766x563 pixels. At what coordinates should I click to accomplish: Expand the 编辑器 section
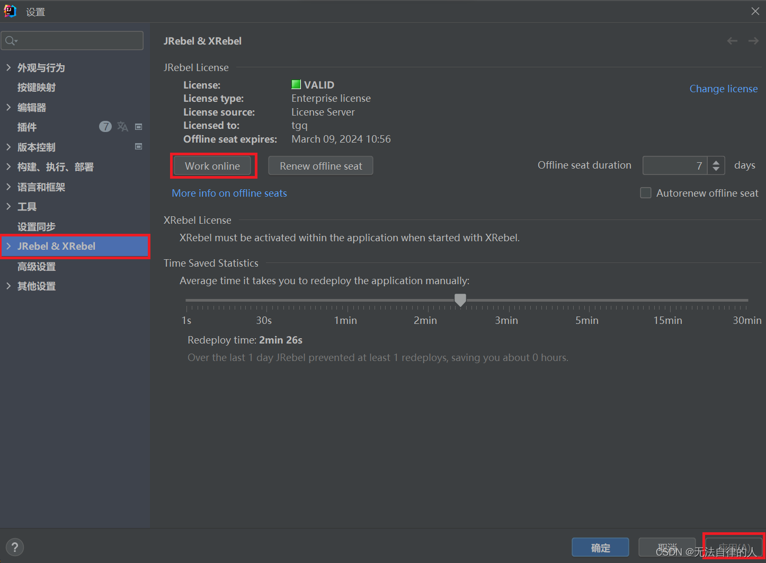tap(8, 107)
